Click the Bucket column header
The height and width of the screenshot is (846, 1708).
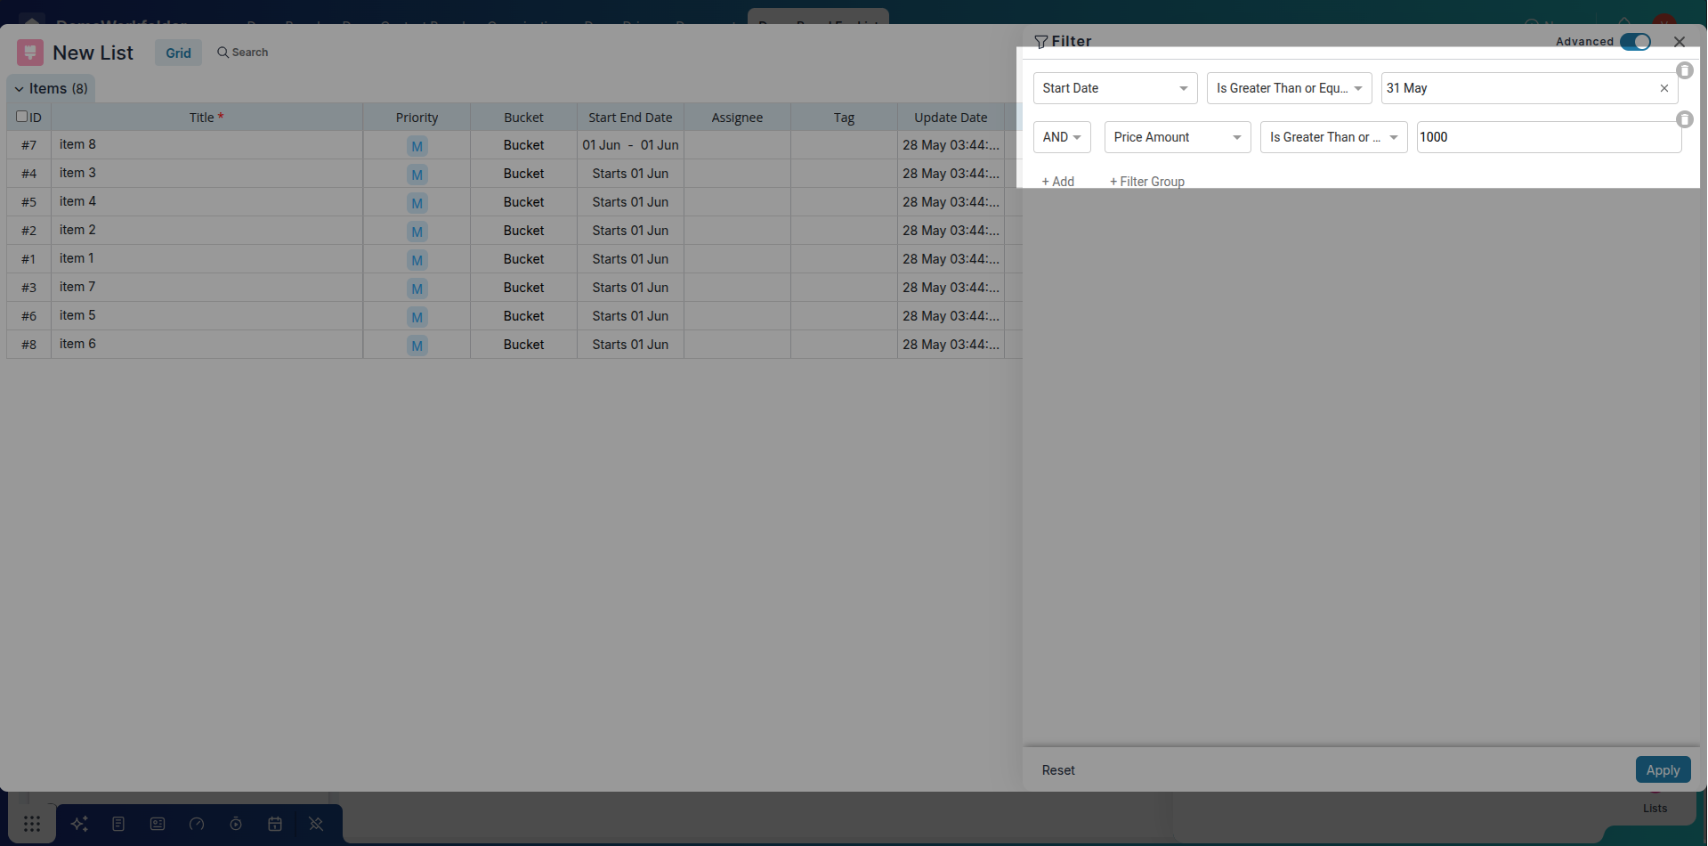point(523,118)
